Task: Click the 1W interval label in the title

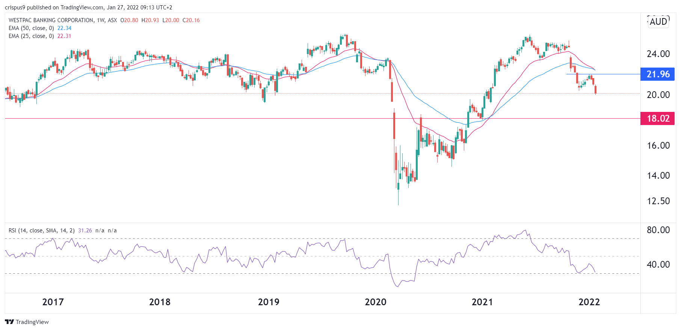Action: click(101, 20)
